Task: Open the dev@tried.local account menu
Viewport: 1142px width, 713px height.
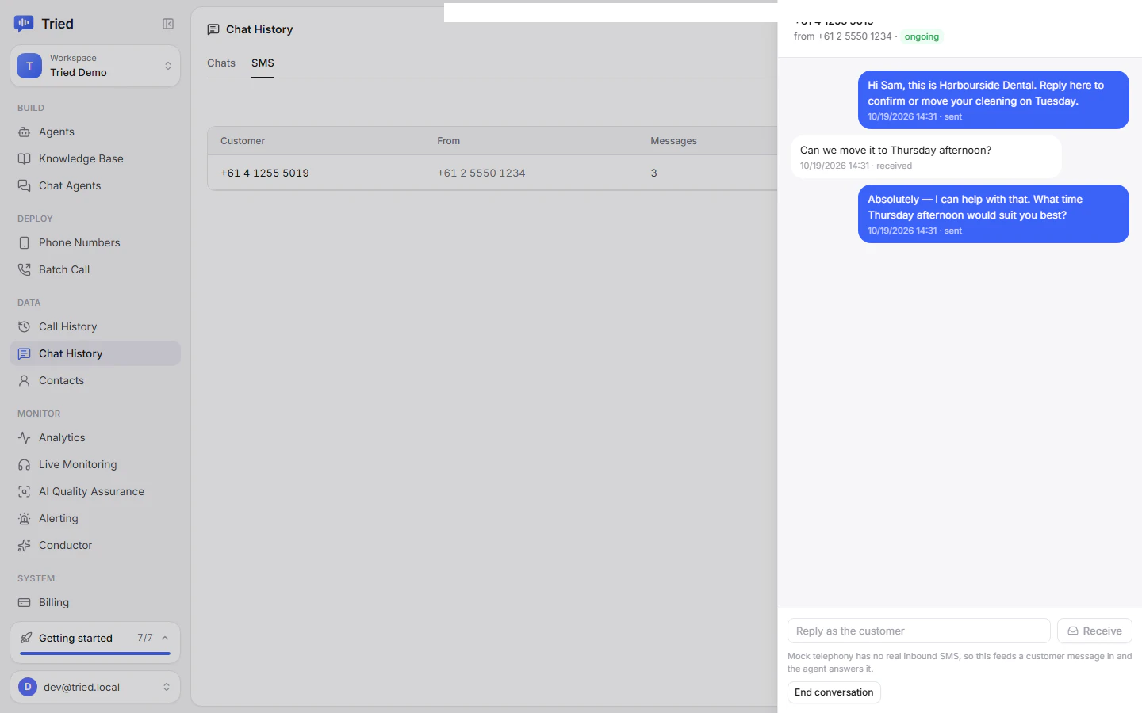Action: coord(95,687)
